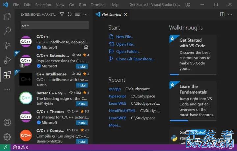This screenshot has width=237, height=151.
Task: Open recent LearnWEB in C:\Studyspace\...
Action: [x=118, y=103]
